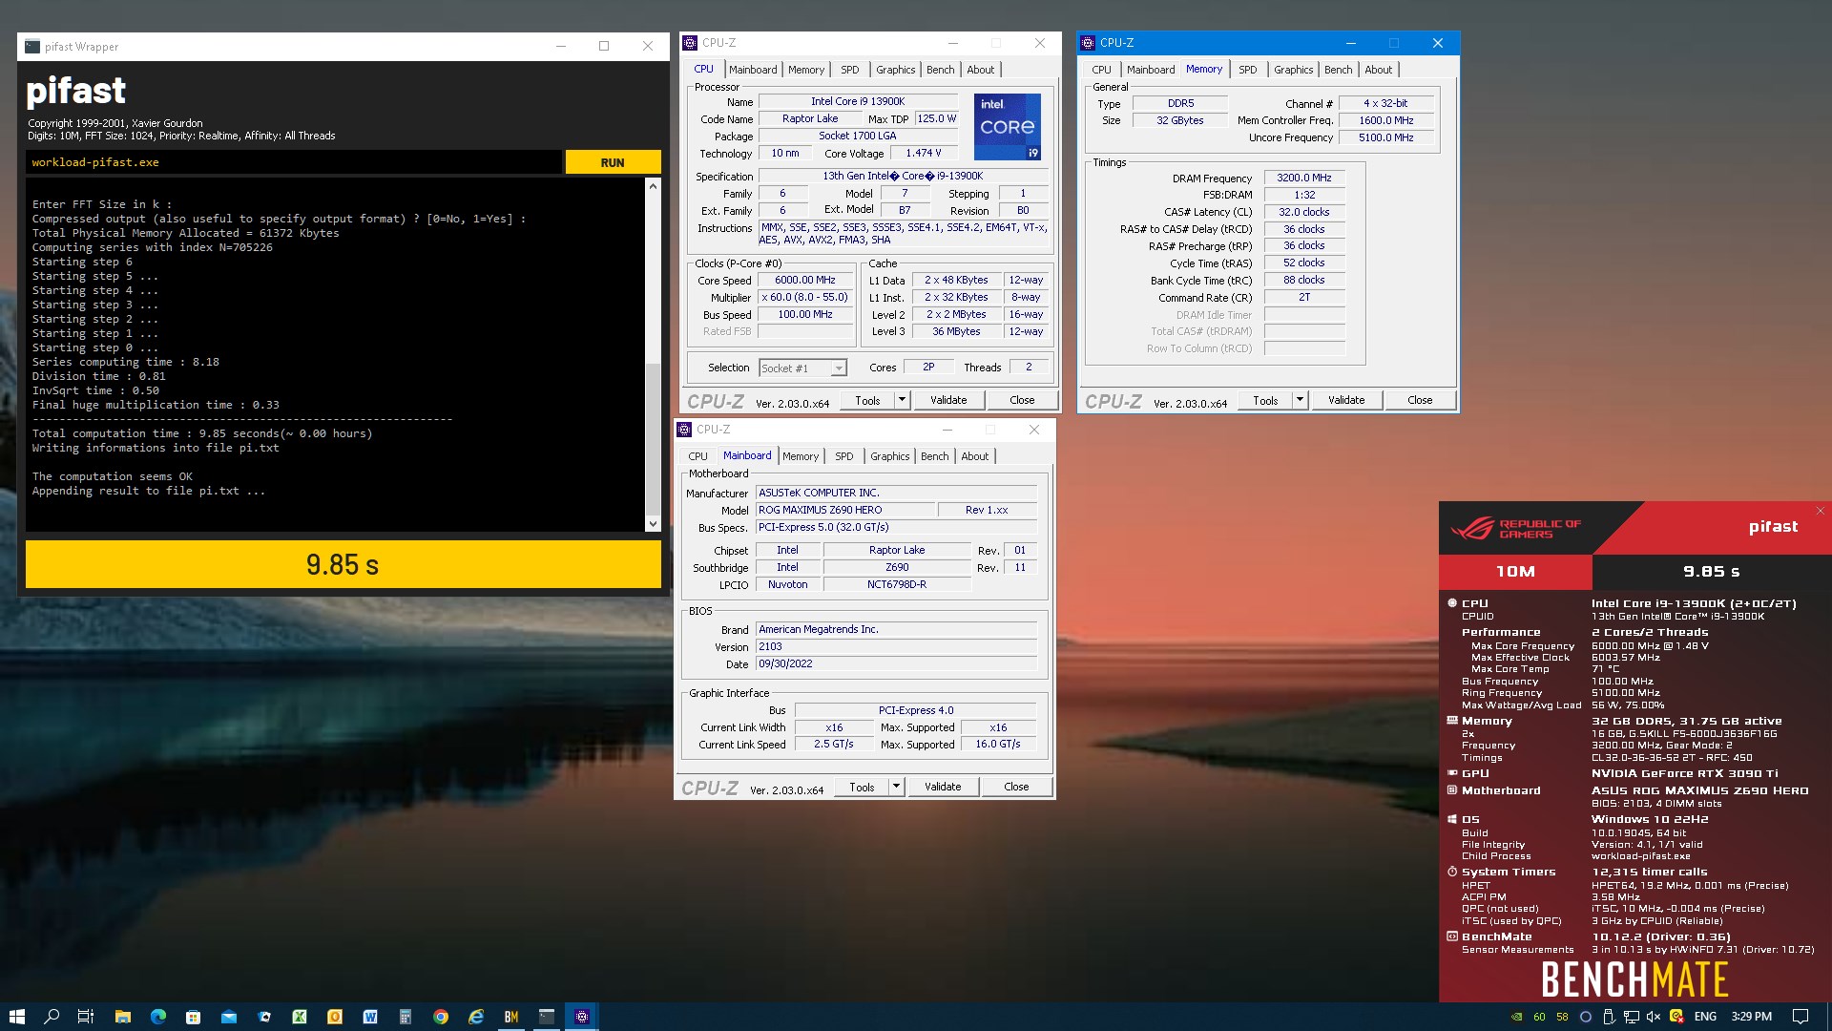Viewport: 1832px width, 1031px height.
Task: Expand Tools arrow in CPU-Z CPU window
Action: click(x=902, y=400)
